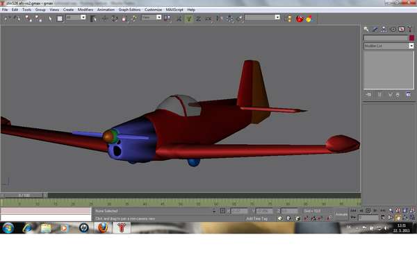The image size is (417, 271).
Task: Open Firefox from the taskbar
Action: click(x=102, y=227)
